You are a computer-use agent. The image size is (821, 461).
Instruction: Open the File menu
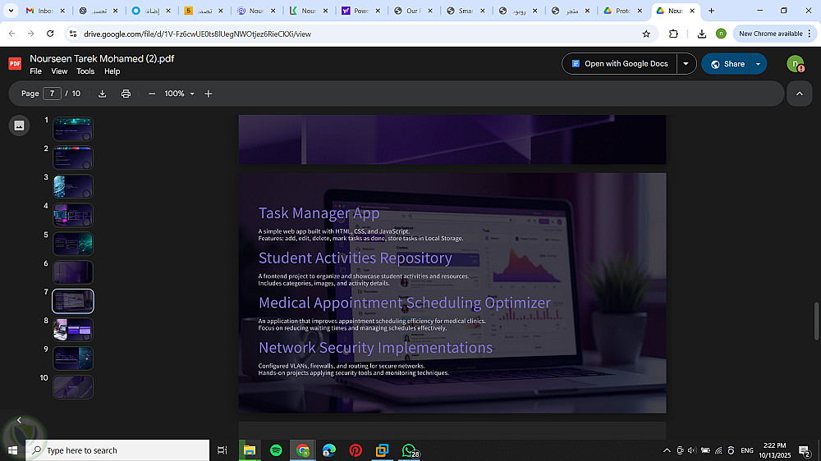[x=35, y=71]
